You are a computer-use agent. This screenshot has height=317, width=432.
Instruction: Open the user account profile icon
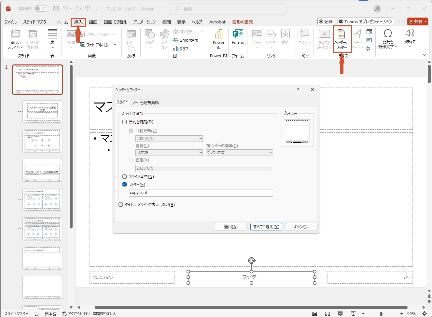377,9
